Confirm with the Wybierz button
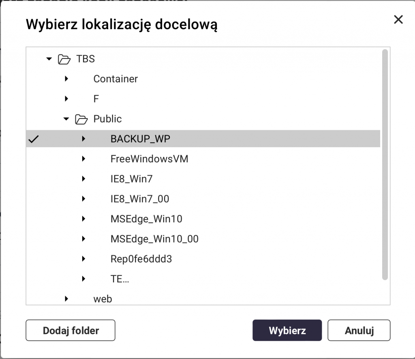The width and height of the screenshot is (415, 359). [287, 330]
